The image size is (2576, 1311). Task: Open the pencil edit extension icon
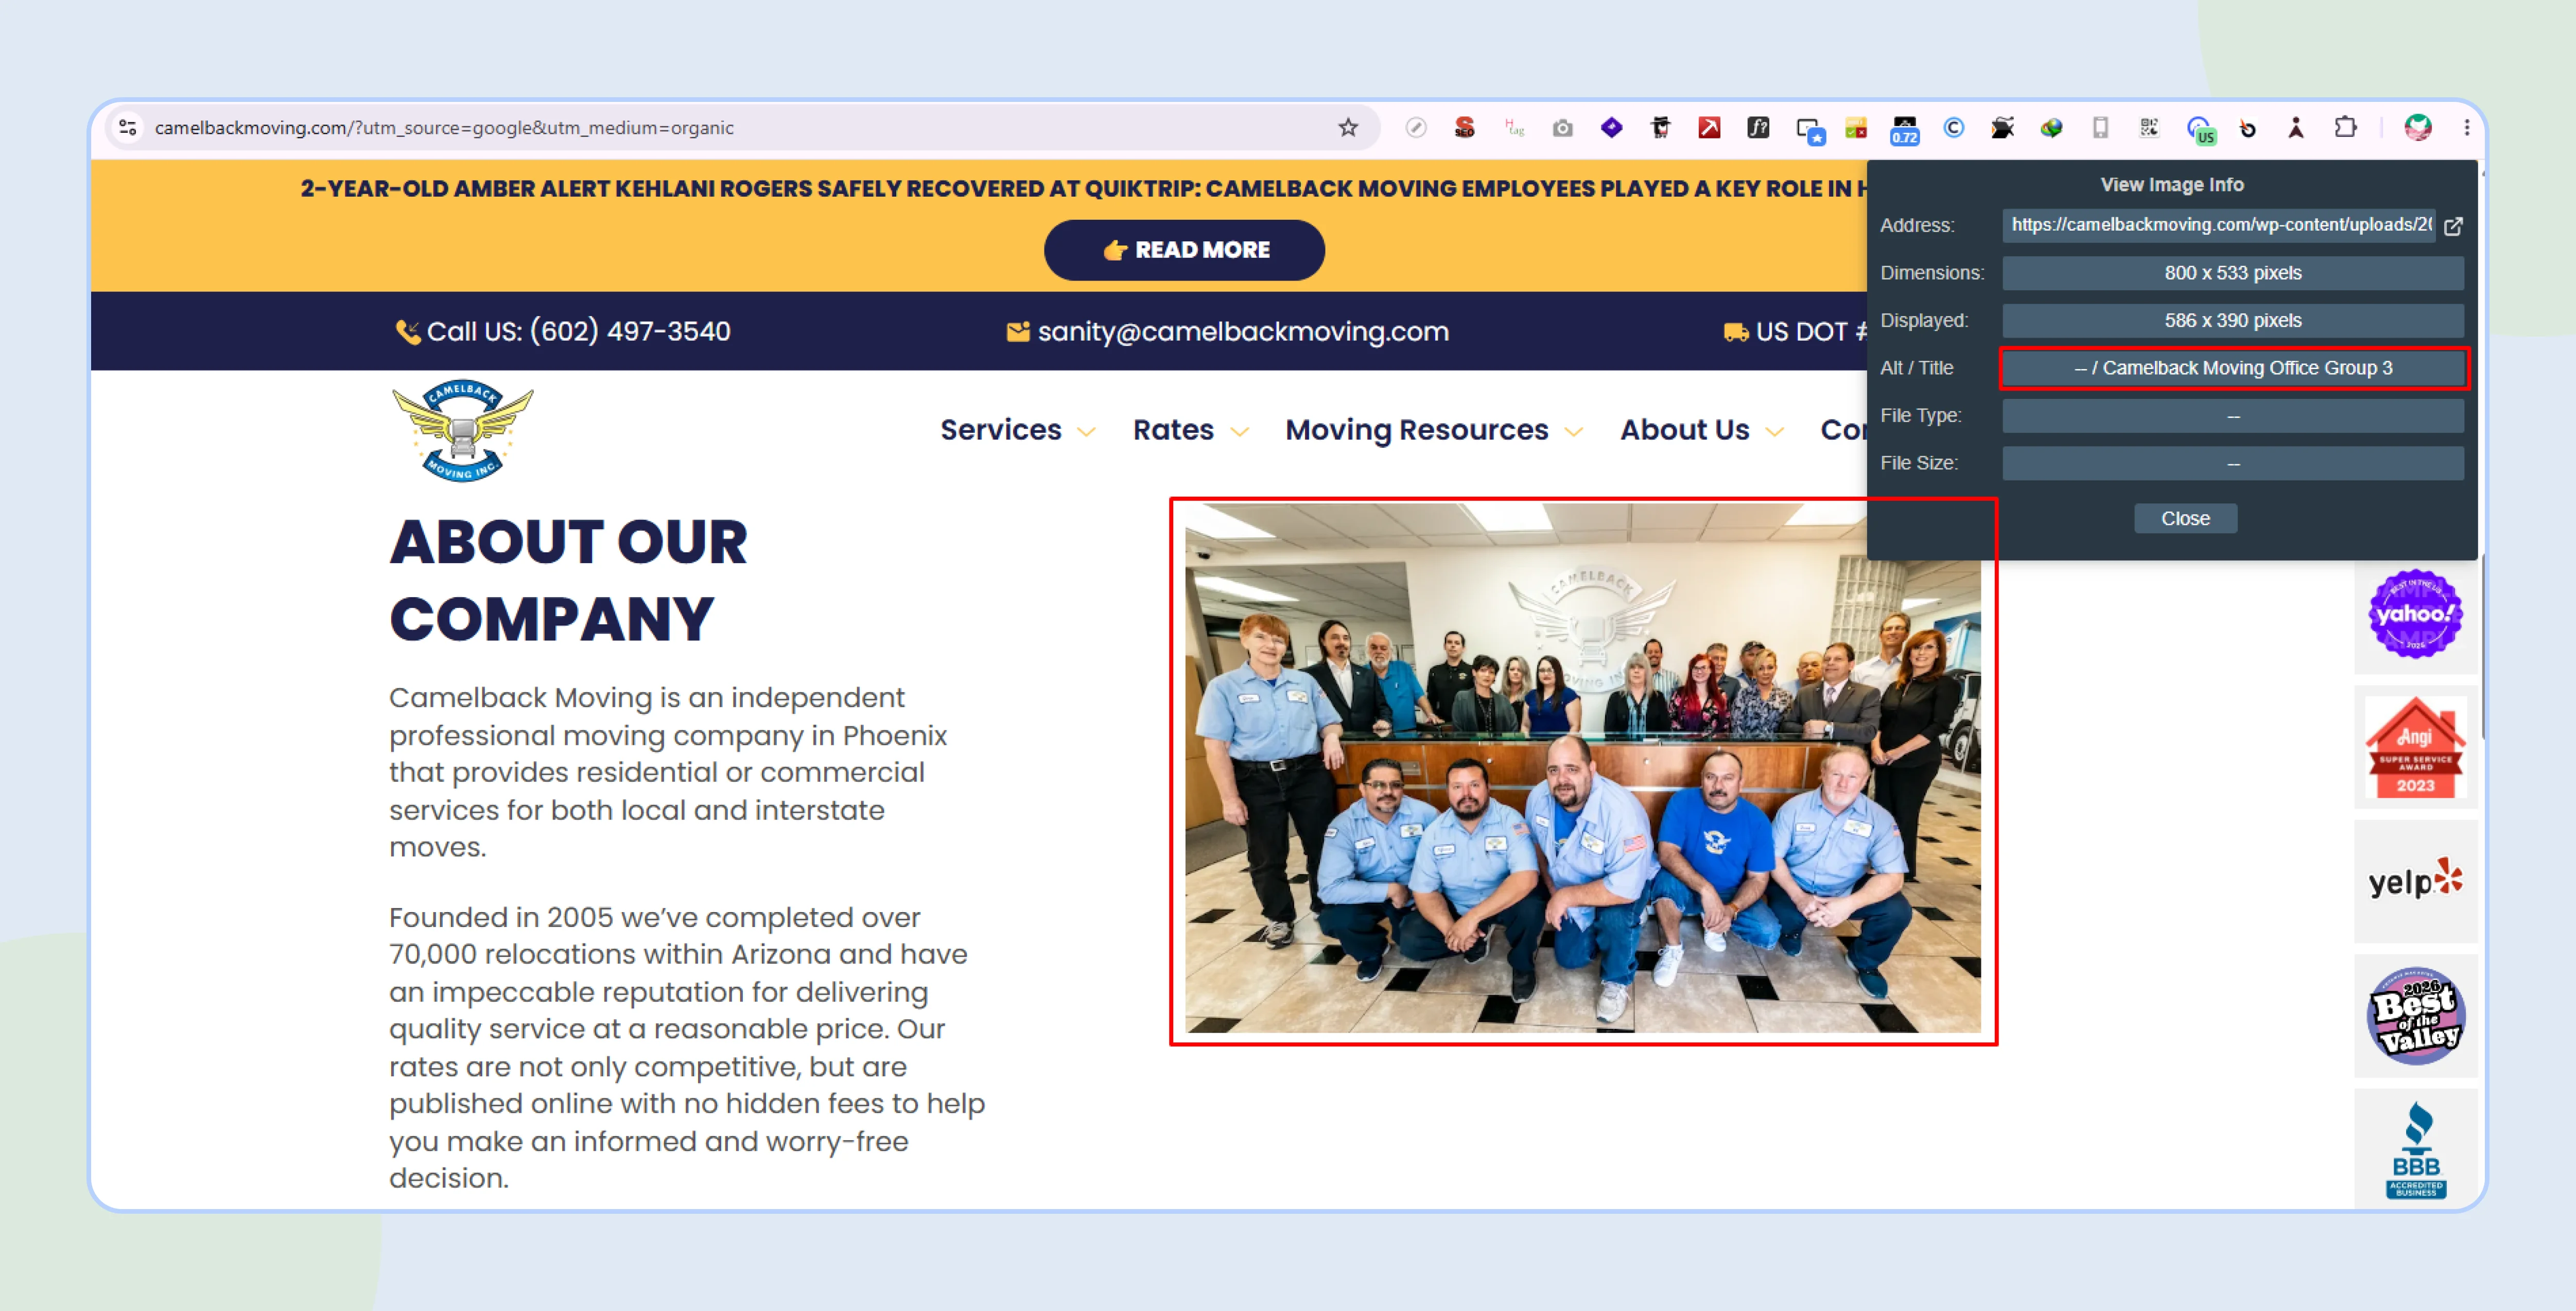click(1415, 127)
